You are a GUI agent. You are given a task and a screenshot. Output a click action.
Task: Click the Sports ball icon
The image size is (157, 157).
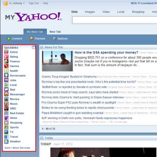6,127
